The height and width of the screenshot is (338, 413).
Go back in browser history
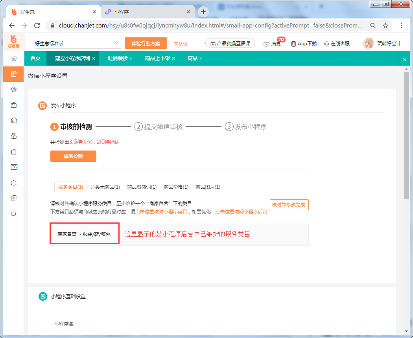click(12, 26)
